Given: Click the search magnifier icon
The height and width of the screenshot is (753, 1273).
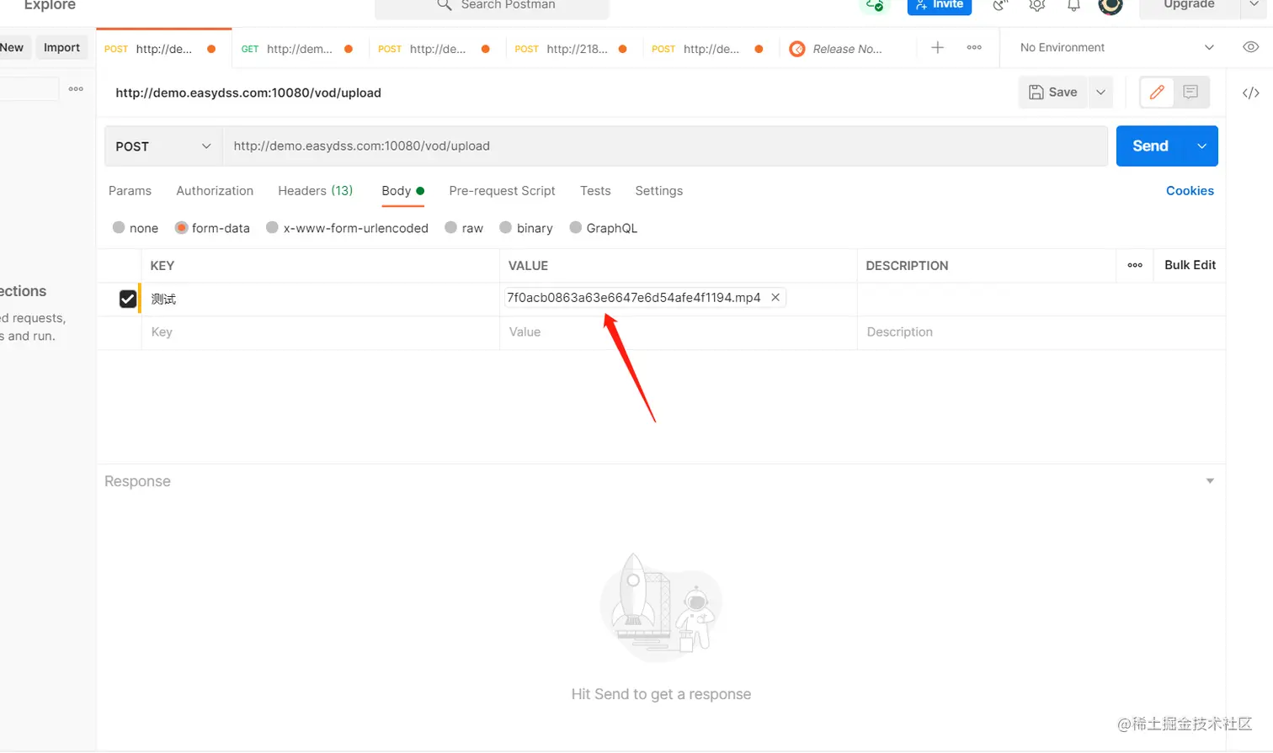Looking at the screenshot, I should [x=445, y=5].
